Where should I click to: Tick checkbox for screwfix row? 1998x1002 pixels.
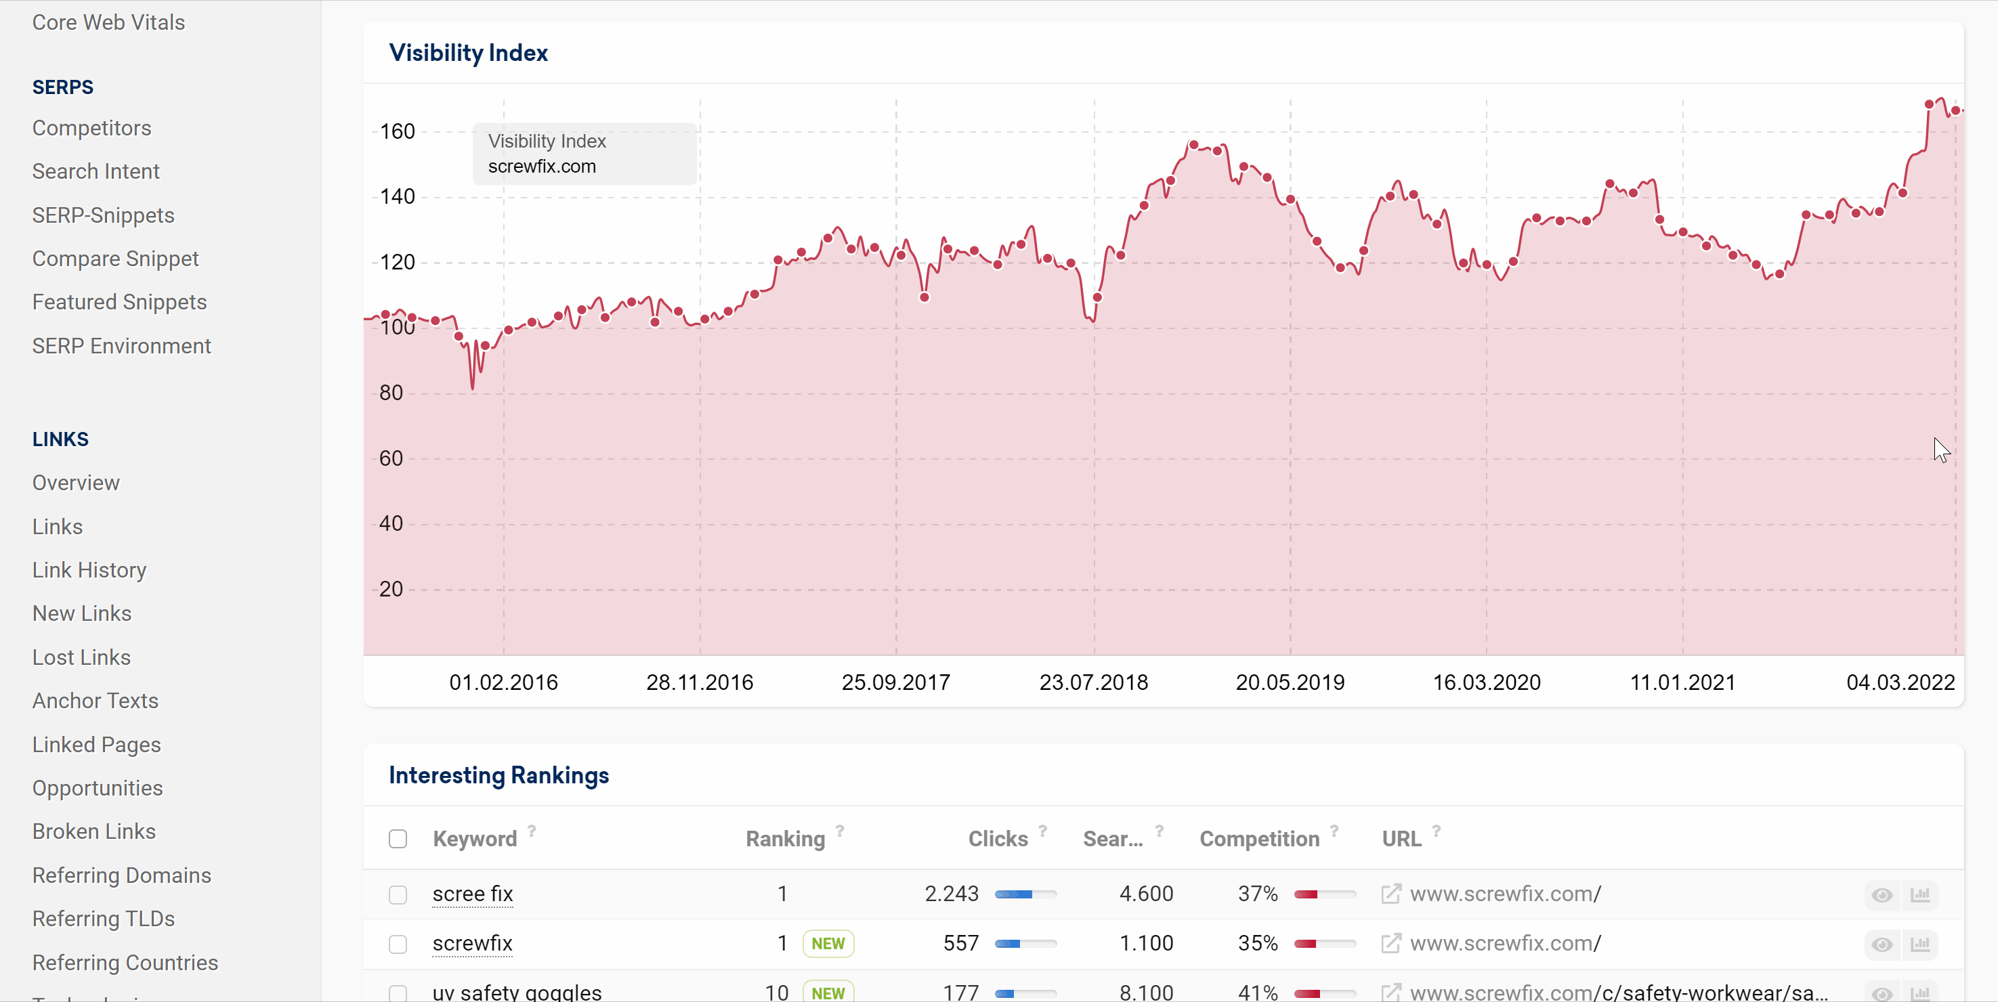398,944
